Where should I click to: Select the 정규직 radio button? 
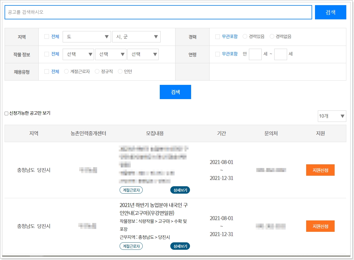point(97,71)
